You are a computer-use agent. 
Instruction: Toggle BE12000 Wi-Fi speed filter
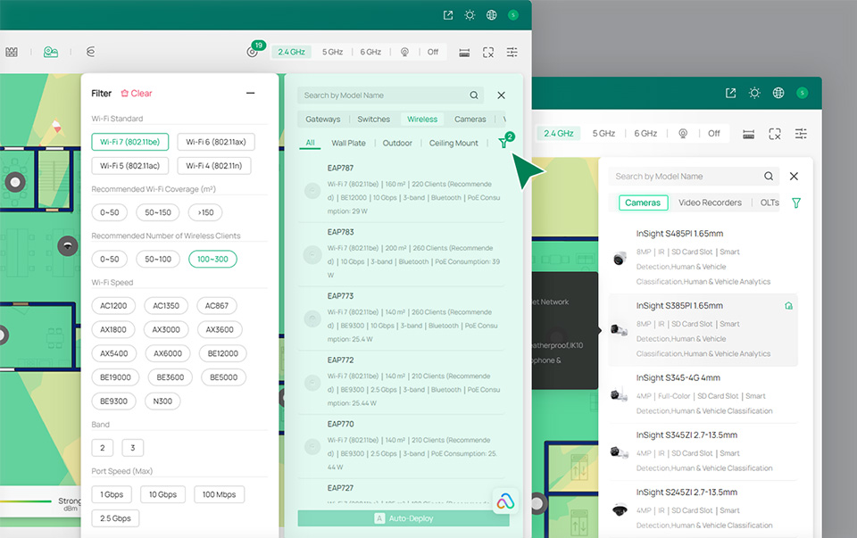tap(222, 353)
